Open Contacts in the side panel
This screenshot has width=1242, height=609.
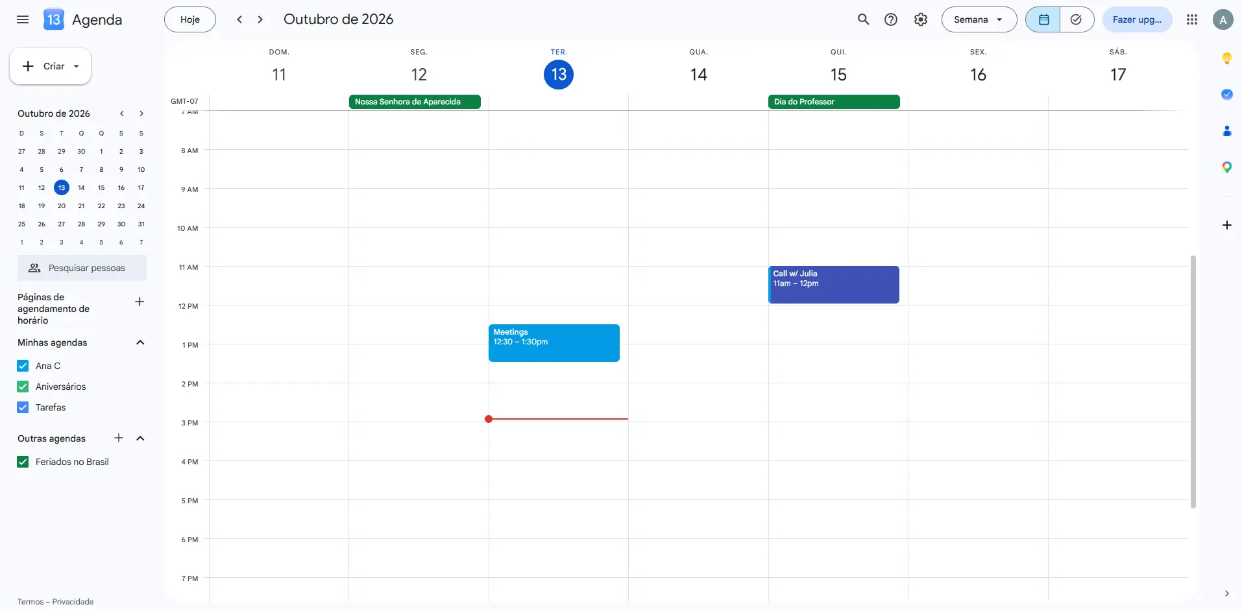tap(1226, 131)
